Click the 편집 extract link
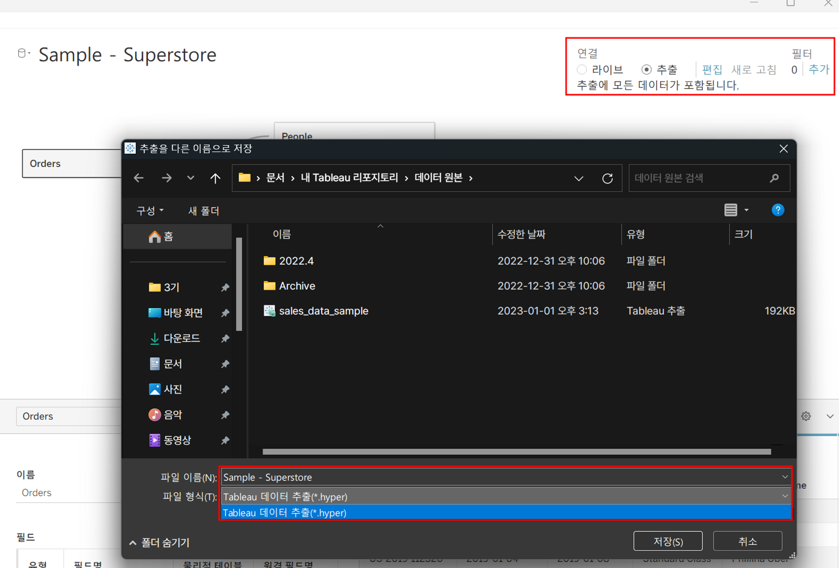This screenshot has height=568, width=839. [712, 70]
